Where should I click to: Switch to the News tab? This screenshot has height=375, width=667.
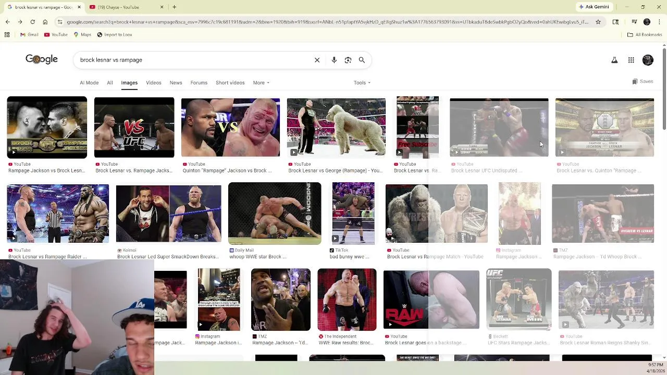176,83
